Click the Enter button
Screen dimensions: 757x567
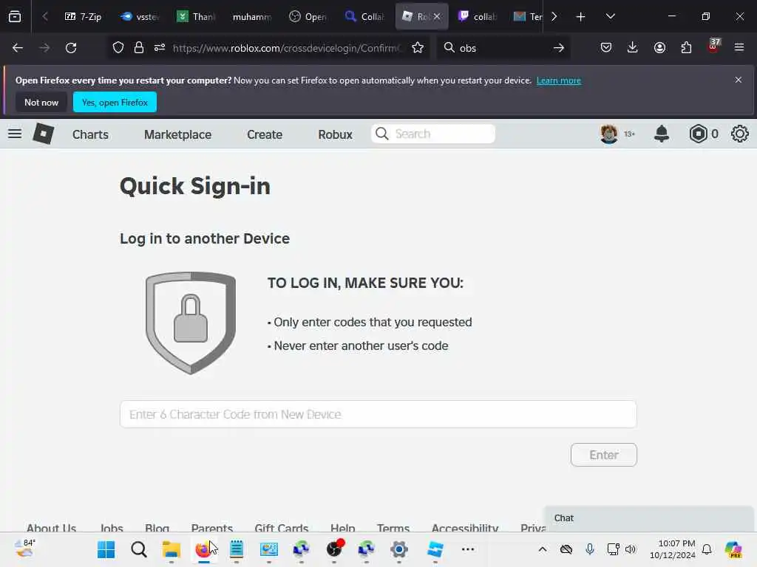pyautogui.click(x=603, y=455)
